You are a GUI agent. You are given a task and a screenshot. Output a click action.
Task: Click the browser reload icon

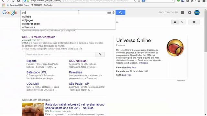pyautogui.click(x=13, y=1)
